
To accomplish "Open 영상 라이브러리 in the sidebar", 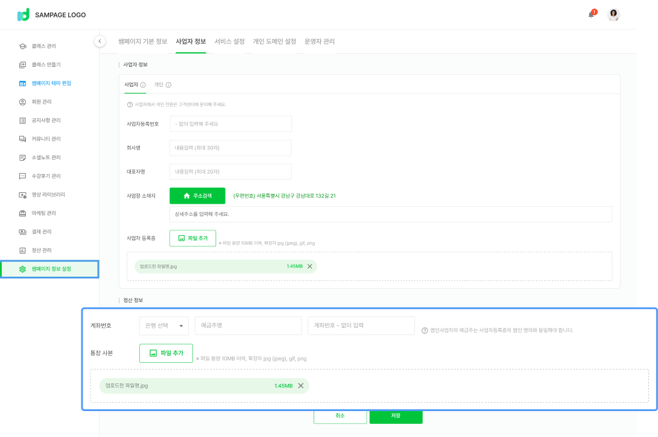I will [49, 195].
